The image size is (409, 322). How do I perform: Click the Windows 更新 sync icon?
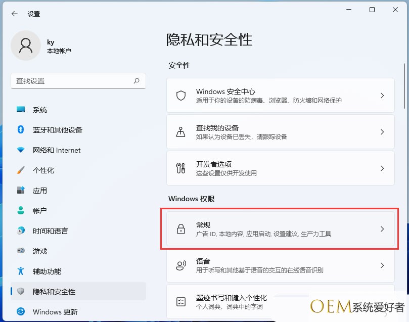tap(21, 312)
